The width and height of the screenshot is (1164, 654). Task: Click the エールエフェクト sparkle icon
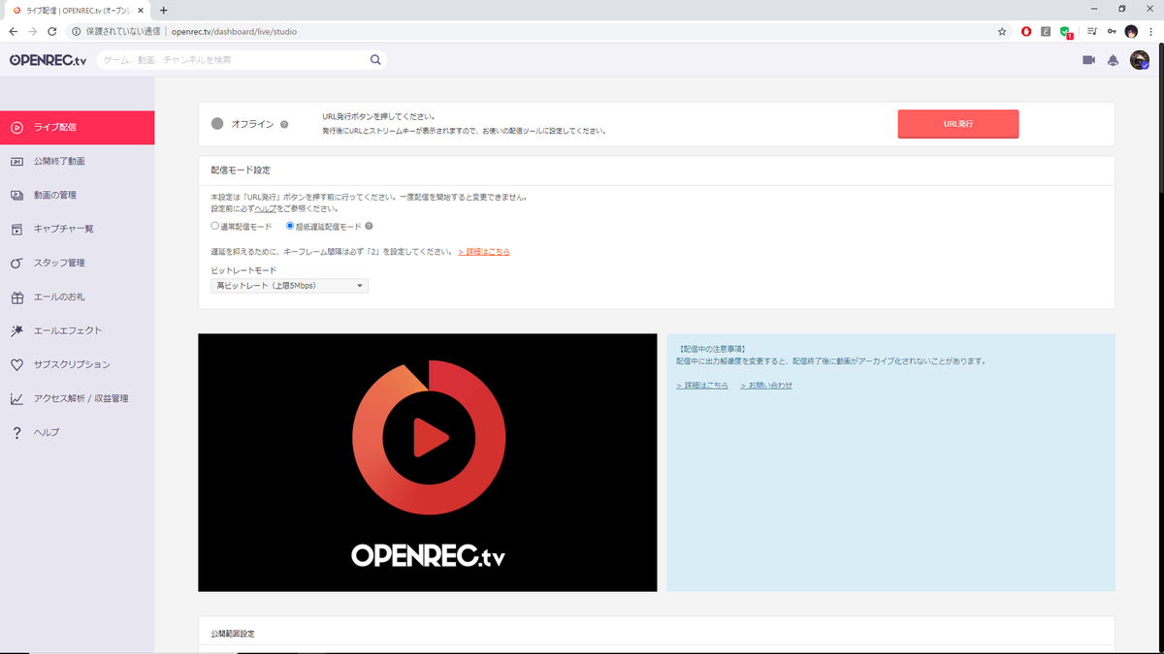coord(16,330)
